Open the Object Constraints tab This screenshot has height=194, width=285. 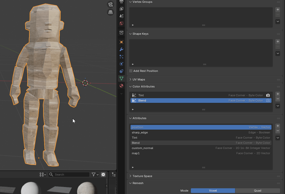[121, 71]
